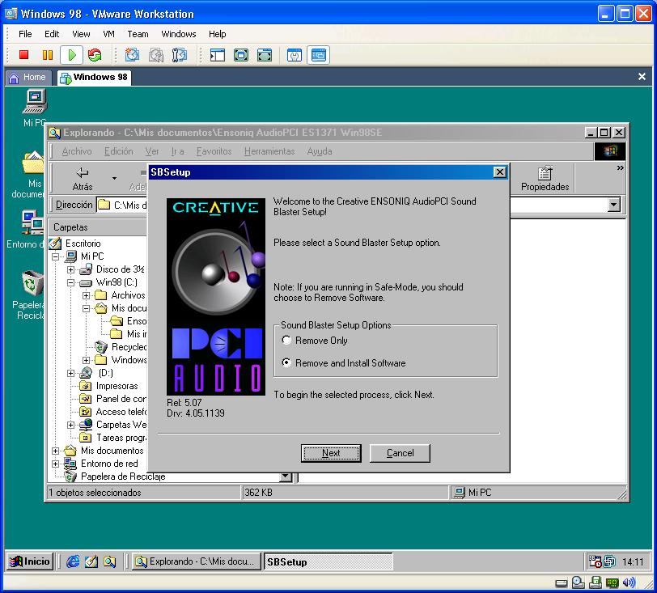
Task: Select the Remove Only option
Action: 287,341
